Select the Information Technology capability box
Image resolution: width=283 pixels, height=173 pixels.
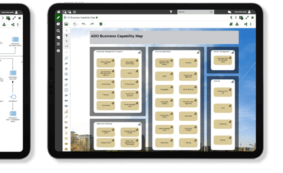click(130, 63)
